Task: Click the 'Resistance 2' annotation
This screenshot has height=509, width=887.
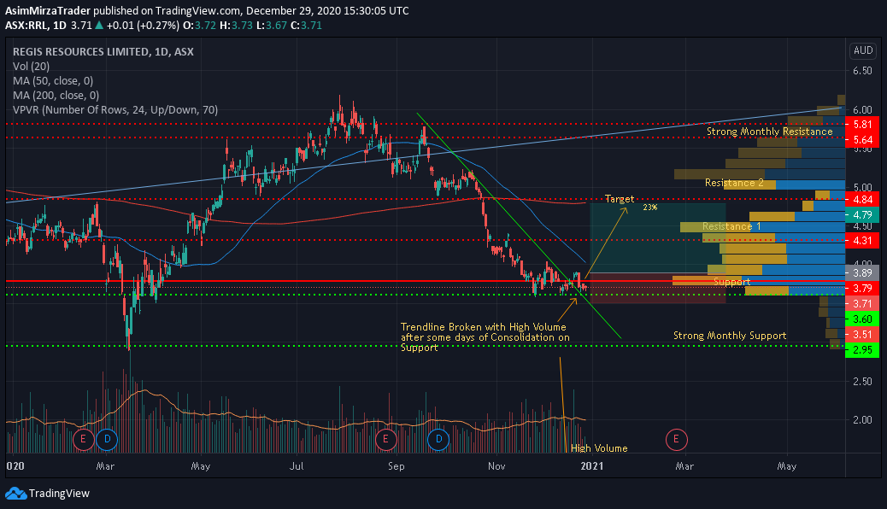Action: point(734,184)
